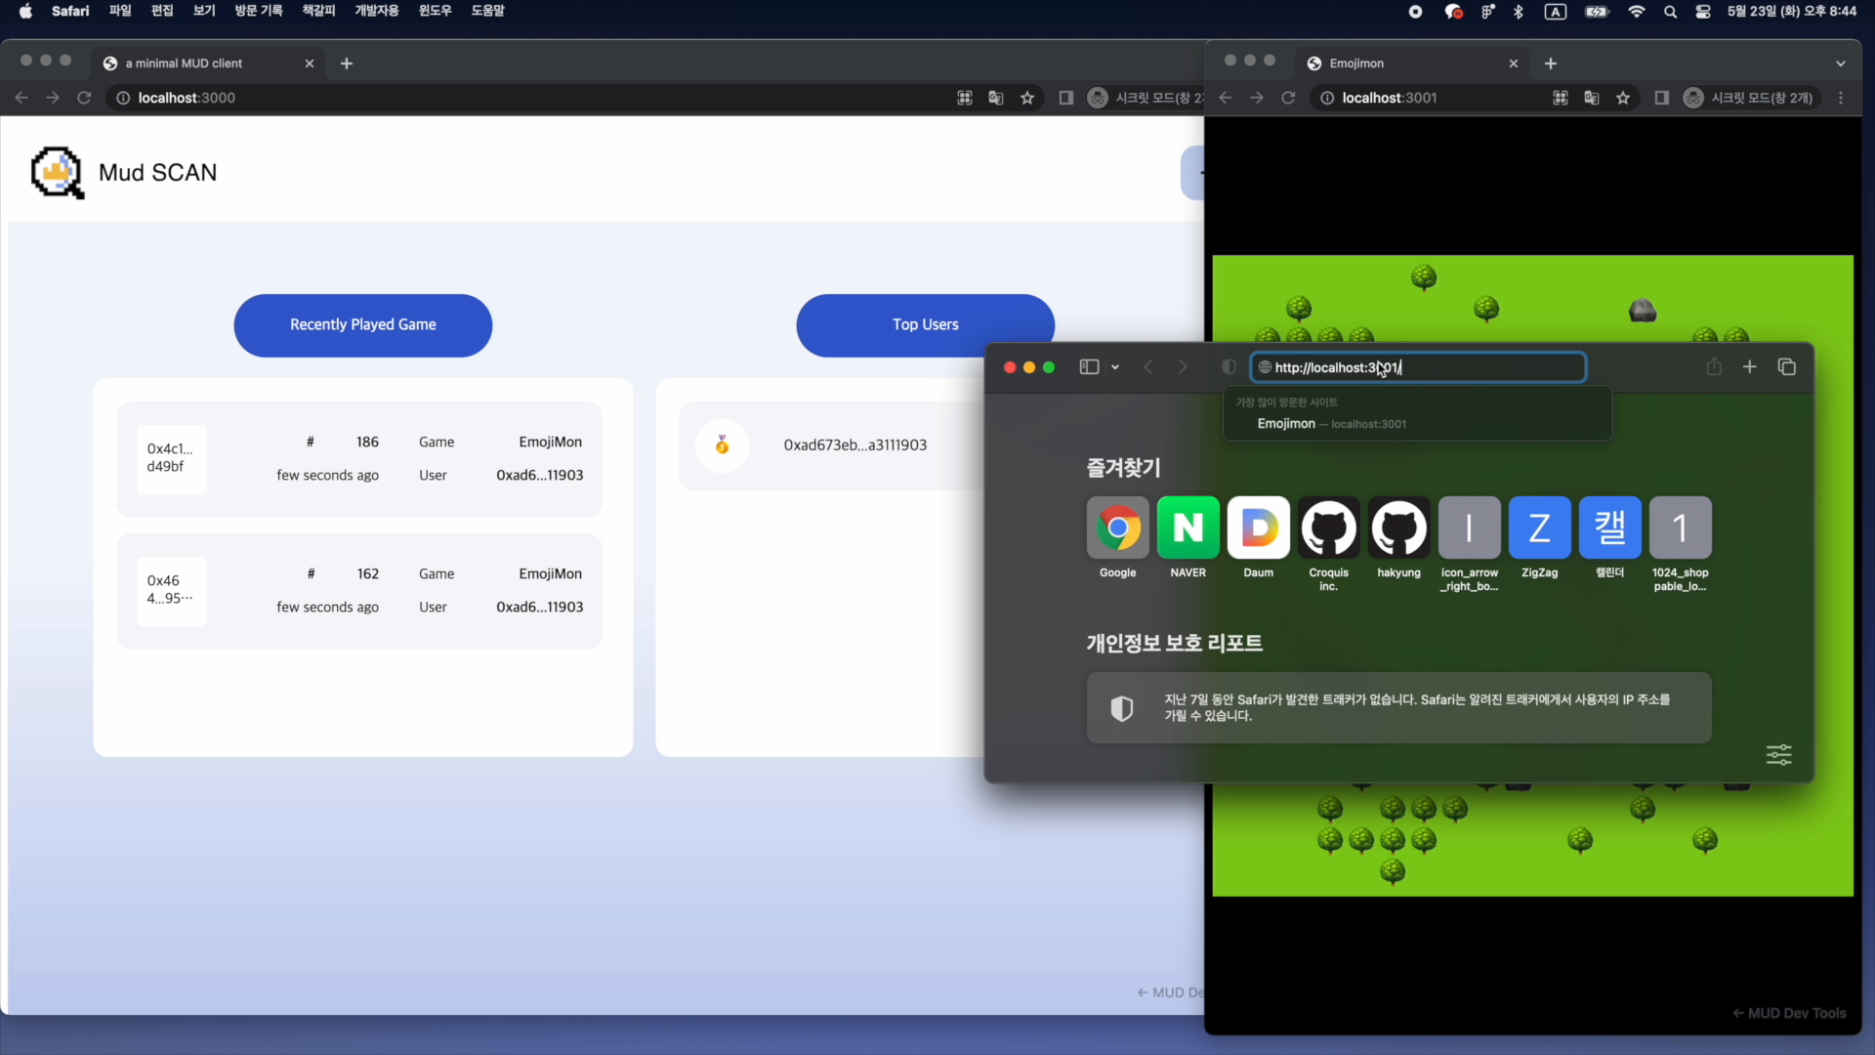1875x1055 pixels.
Task: Reload the localhost:3000 page
Action: (84, 98)
